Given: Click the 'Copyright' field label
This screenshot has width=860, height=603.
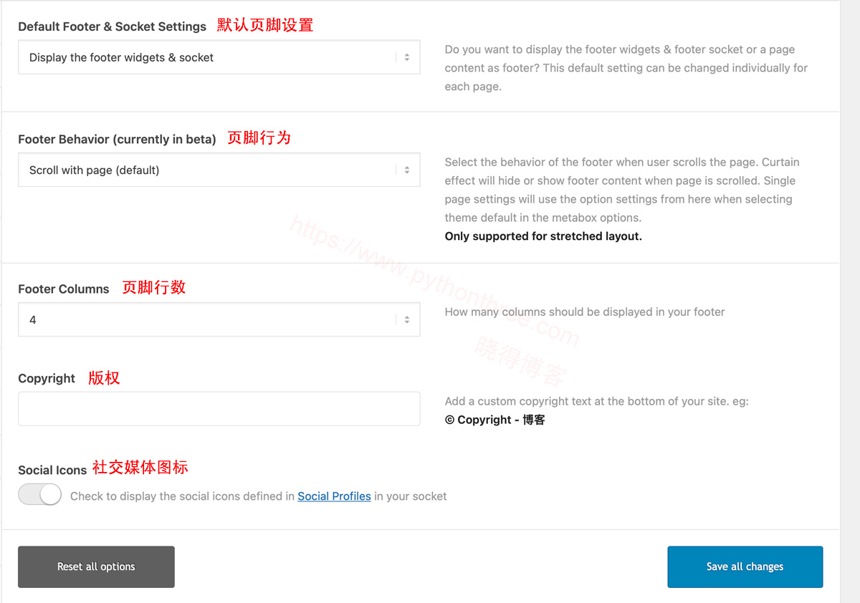Looking at the screenshot, I should (x=47, y=379).
